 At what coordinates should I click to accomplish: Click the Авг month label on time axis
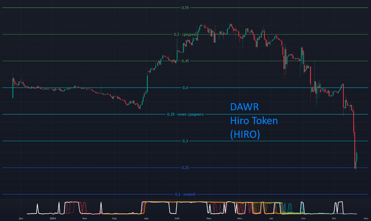click(x=272, y=218)
